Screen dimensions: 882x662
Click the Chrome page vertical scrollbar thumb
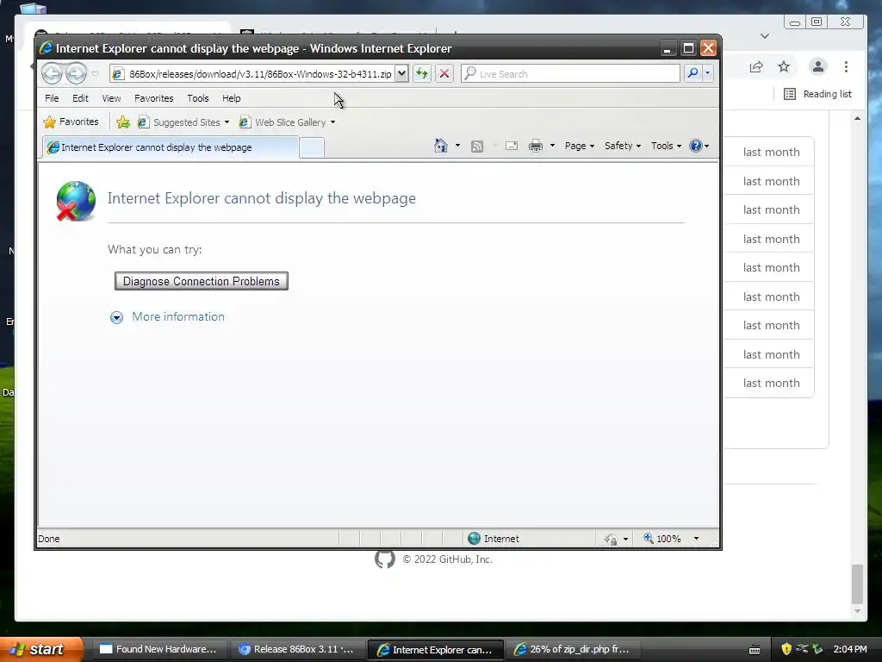tap(857, 584)
